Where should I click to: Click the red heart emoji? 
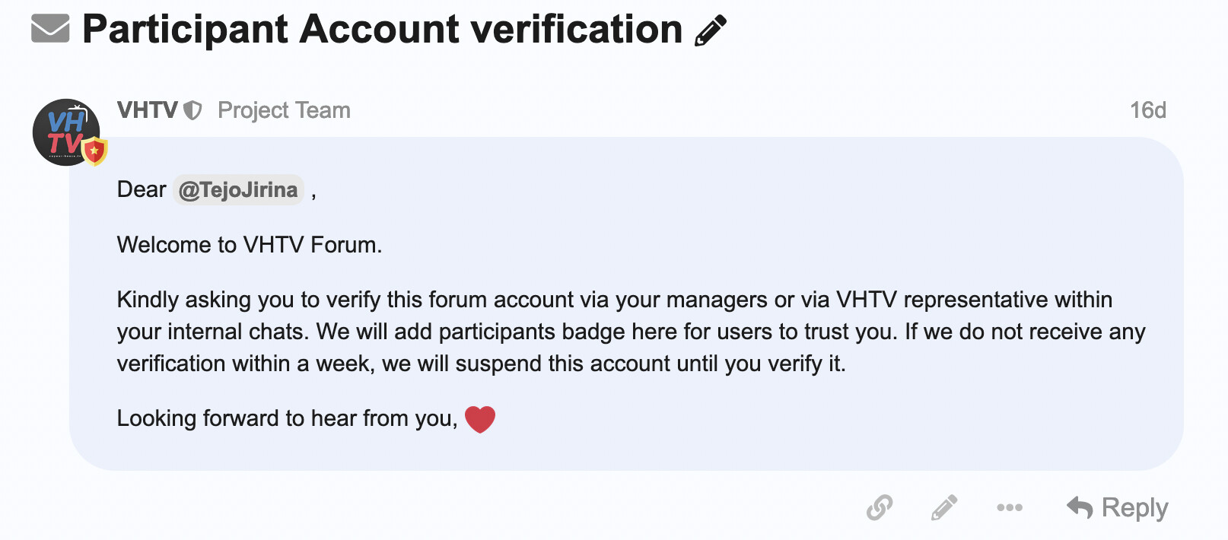480,419
